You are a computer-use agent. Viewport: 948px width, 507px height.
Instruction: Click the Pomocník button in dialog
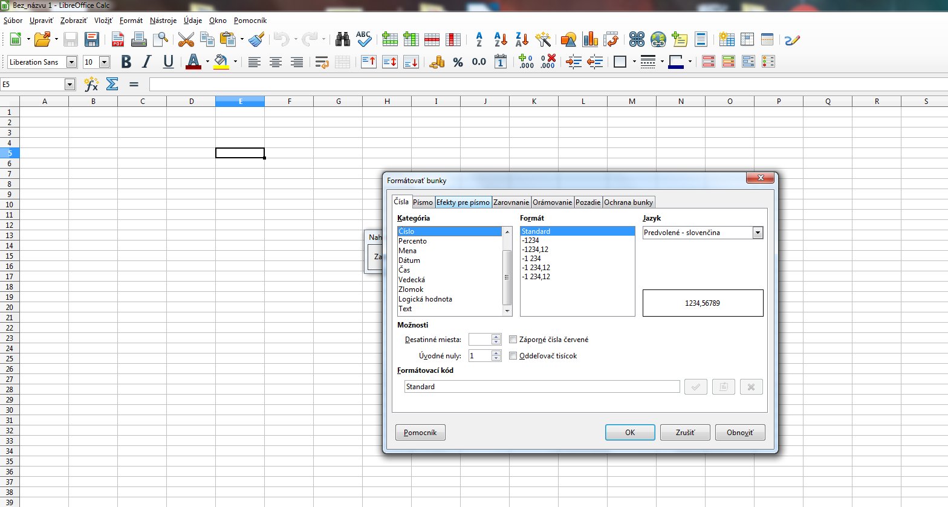click(x=420, y=433)
